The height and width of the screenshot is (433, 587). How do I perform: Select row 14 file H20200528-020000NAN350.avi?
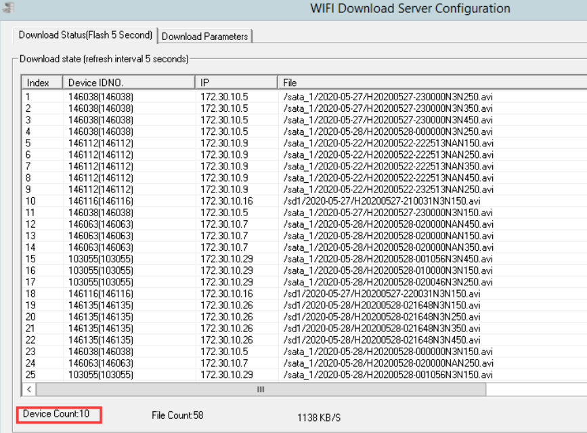pos(388,247)
